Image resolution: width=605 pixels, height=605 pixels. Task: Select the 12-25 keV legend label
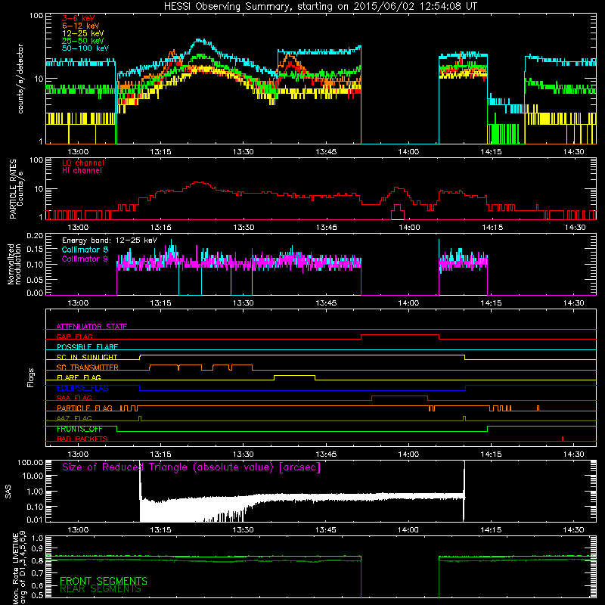pyautogui.click(x=83, y=33)
